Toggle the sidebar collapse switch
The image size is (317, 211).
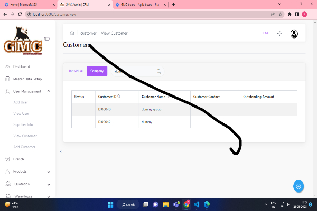[46, 39]
